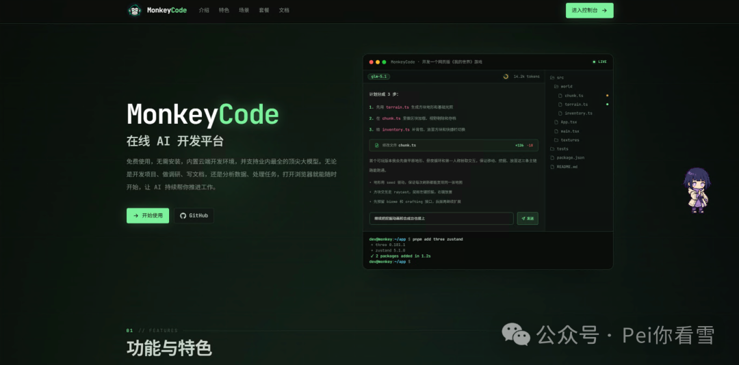Go to the 特色 nav section
Screen dimensions: 739x365
[x=224, y=10]
